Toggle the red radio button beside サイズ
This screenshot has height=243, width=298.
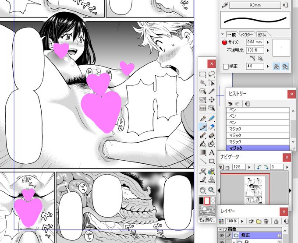(x=224, y=42)
